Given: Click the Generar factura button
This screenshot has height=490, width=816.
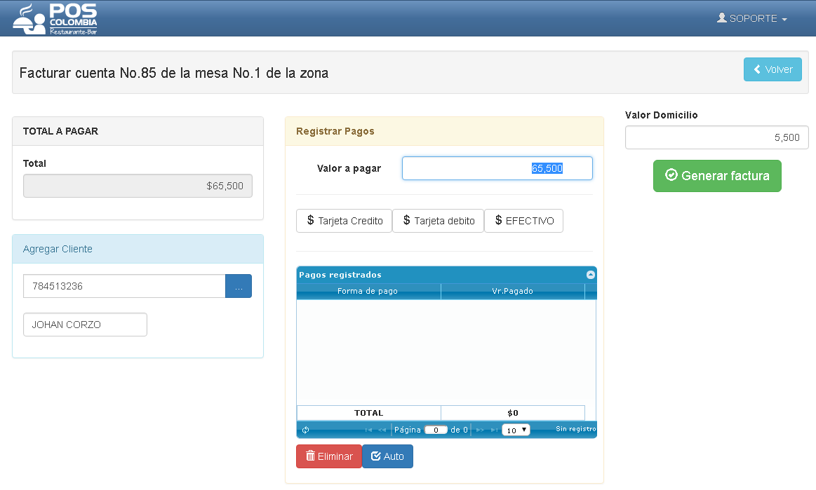Looking at the screenshot, I should pyautogui.click(x=717, y=176).
